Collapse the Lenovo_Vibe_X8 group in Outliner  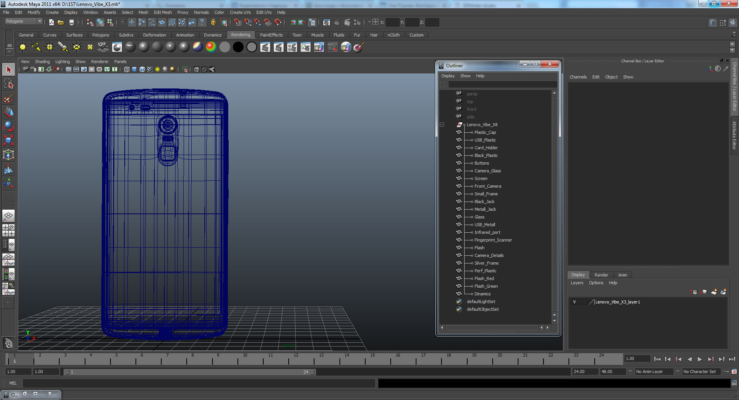pyautogui.click(x=442, y=125)
